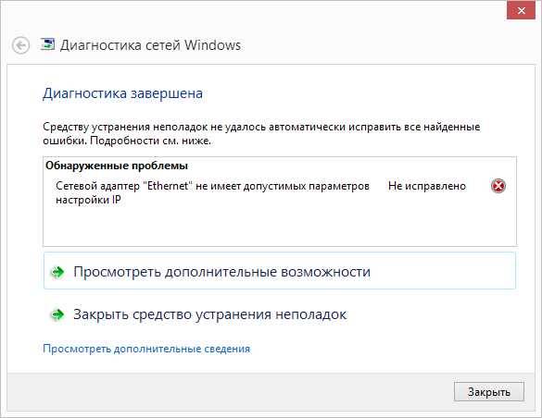
Task: Click green arrow beside Закрыть средство устранения неполадок
Action: (57, 314)
